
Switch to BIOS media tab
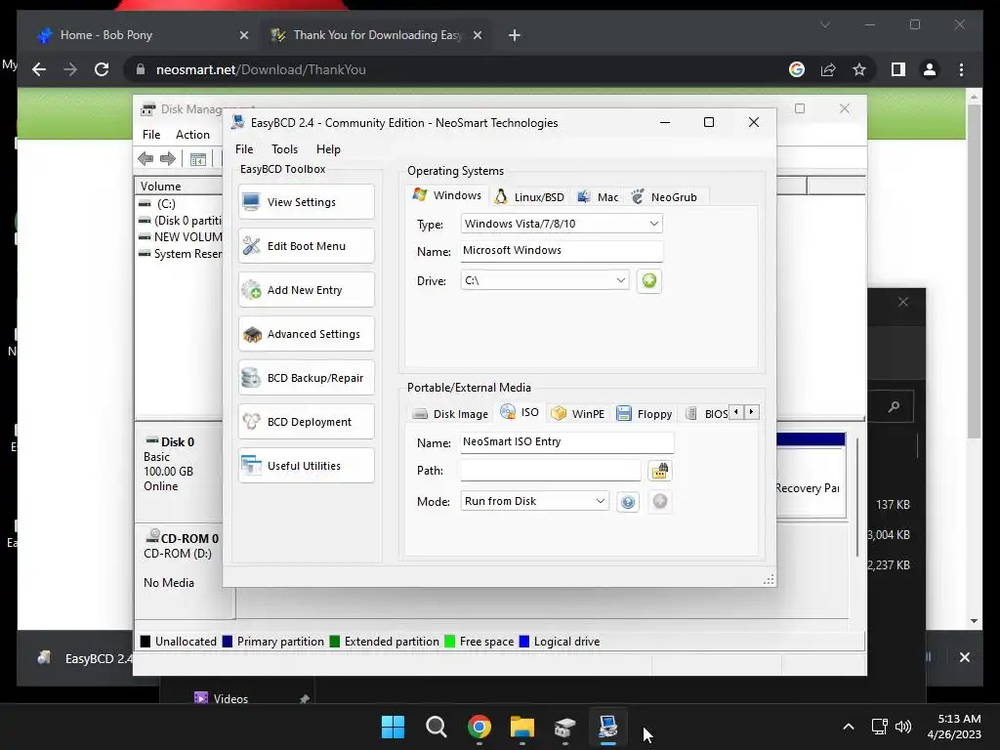[707, 414]
